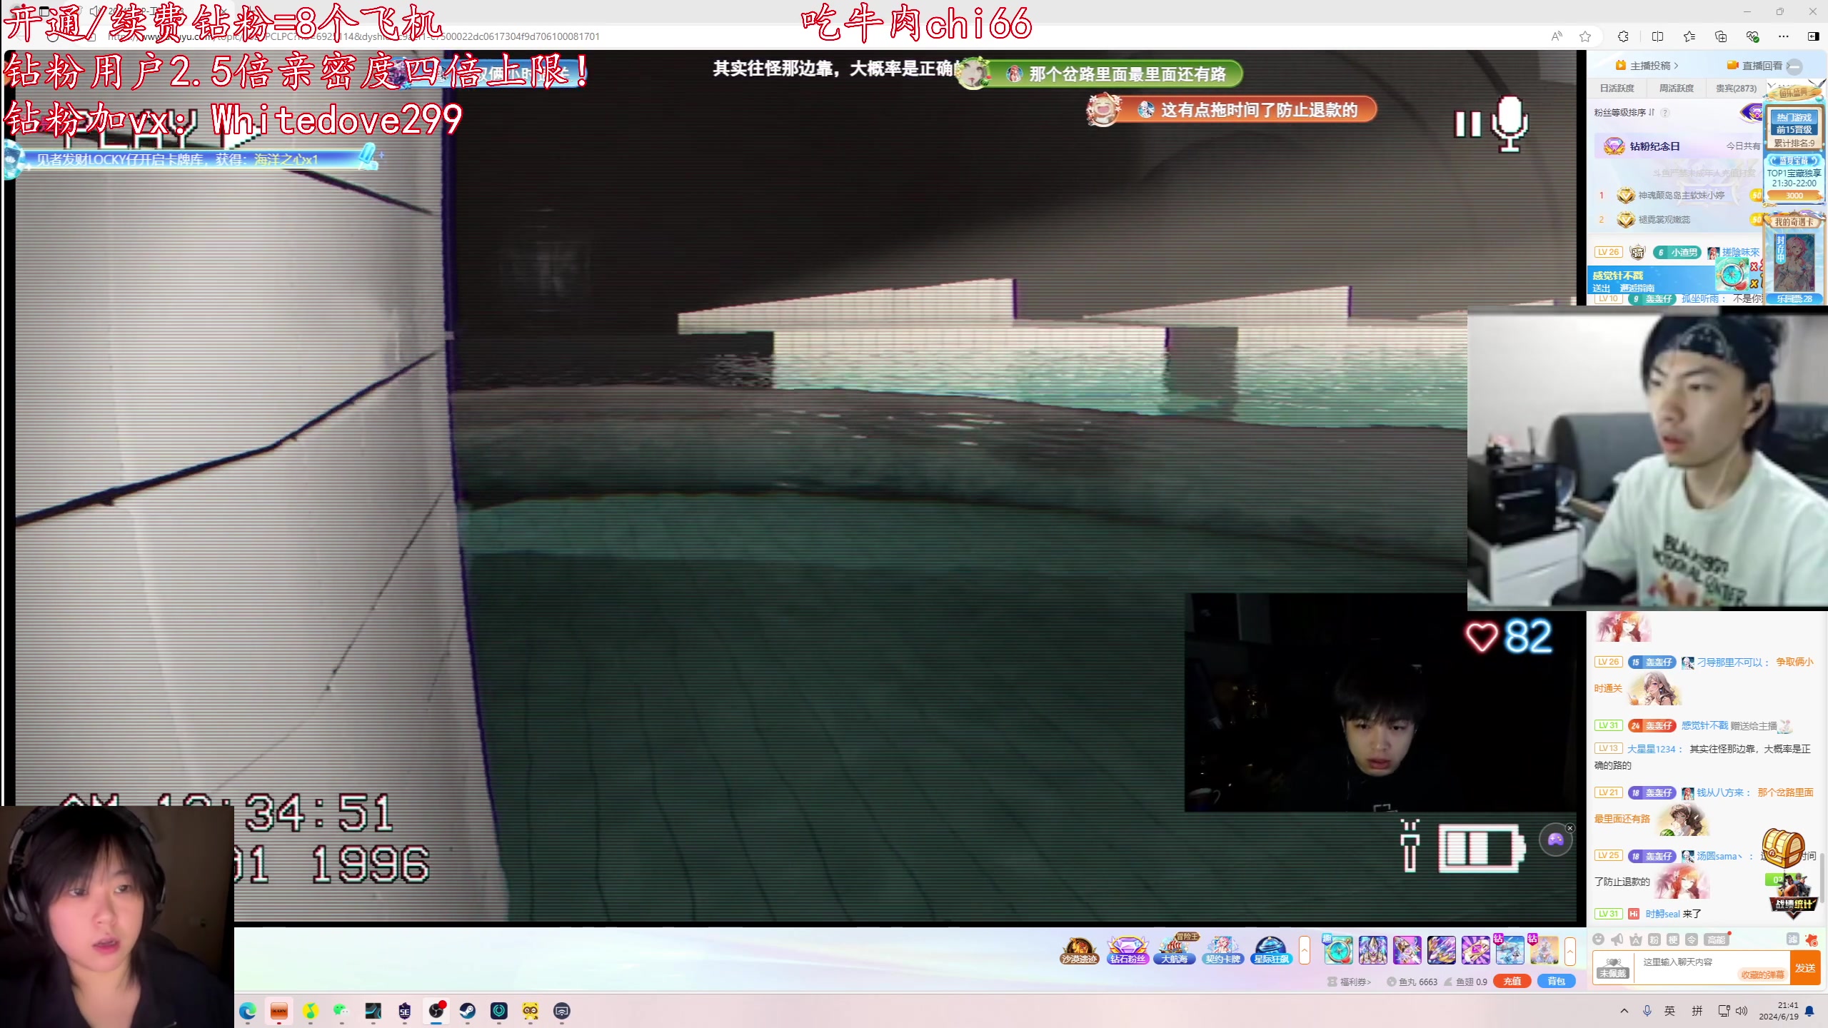This screenshot has width=1828, height=1028.
Task: Expand the activity list up-arrow beside 星际狂飙
Action: tap(1305, 950)
